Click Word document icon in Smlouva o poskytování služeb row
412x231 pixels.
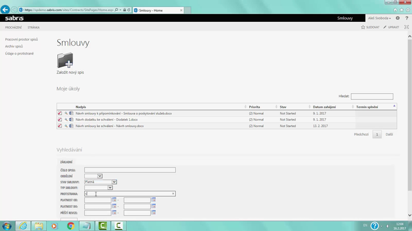point(71,114)
